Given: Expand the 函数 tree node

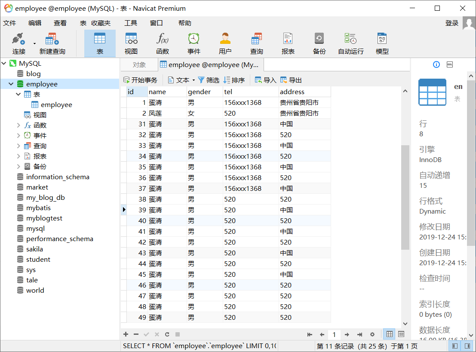Looking at the screenshot, I should 18,125.
